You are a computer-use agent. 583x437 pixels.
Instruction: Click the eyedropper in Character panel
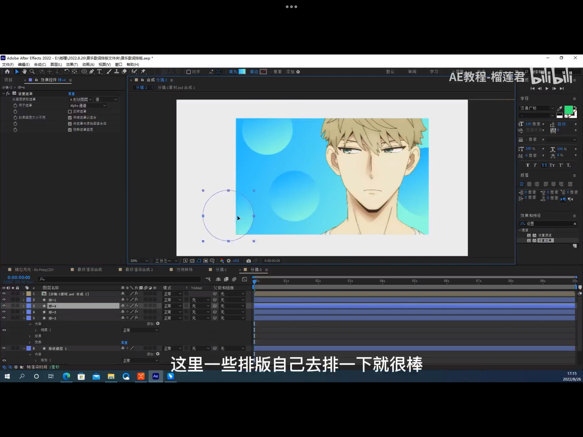coord(560,108)
